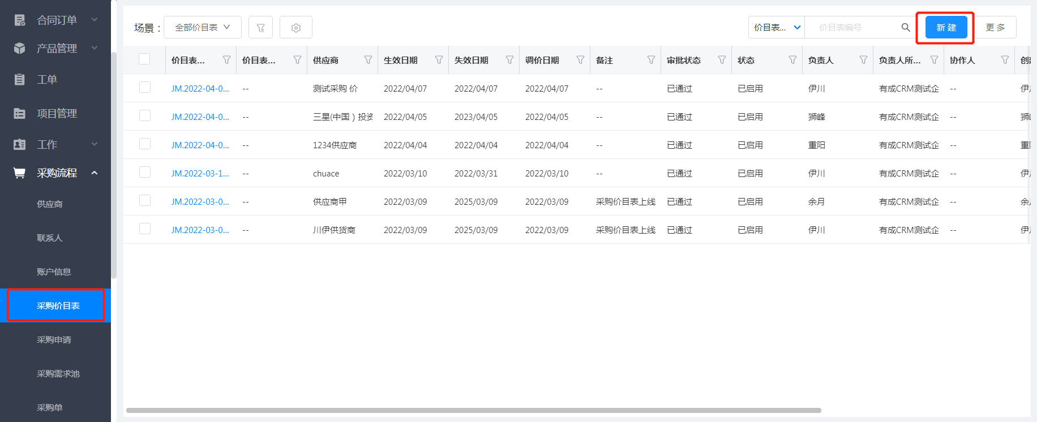Screen dimensions: 1037x422
Task: Open the 价目表... search field selector
Action: [777, 27]
